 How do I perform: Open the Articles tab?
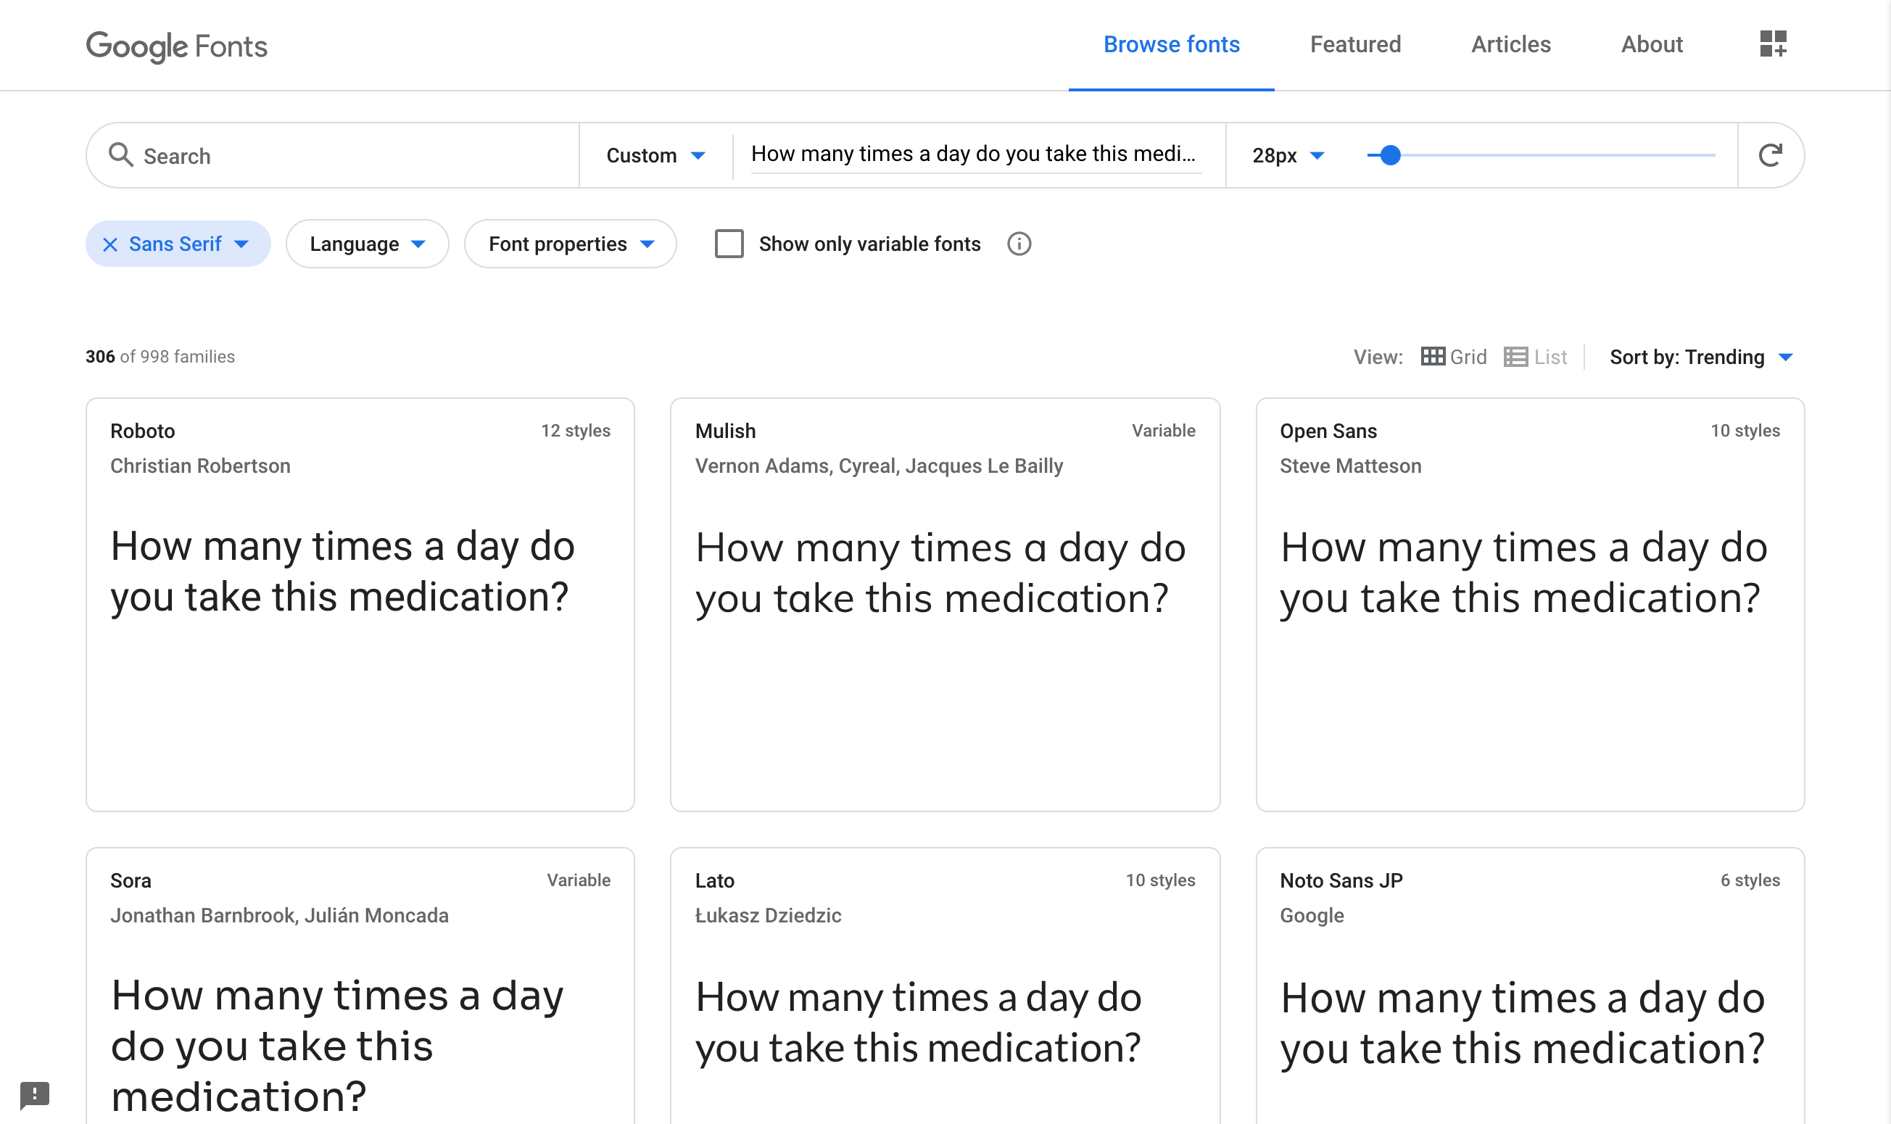coord(1510,45)
